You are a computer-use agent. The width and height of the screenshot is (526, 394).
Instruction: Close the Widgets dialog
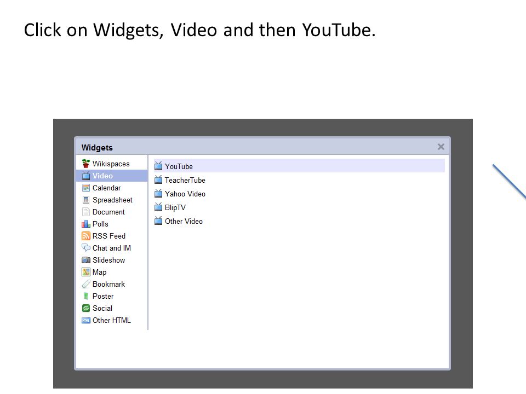pos(441,147)
